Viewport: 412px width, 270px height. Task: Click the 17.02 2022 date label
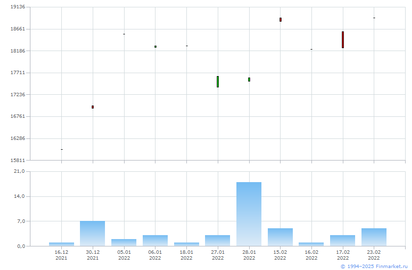(x=343, y=255)
